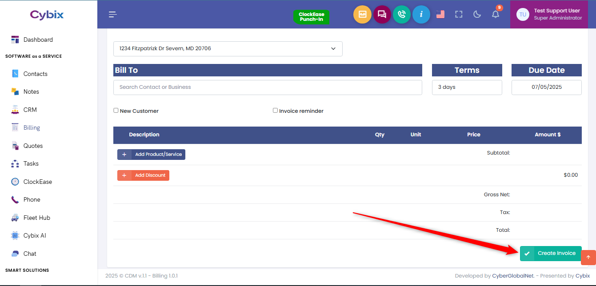This screenshot has height=286, width=596.
Task: Open the Cybix footer link
Action: click(583, 276)
